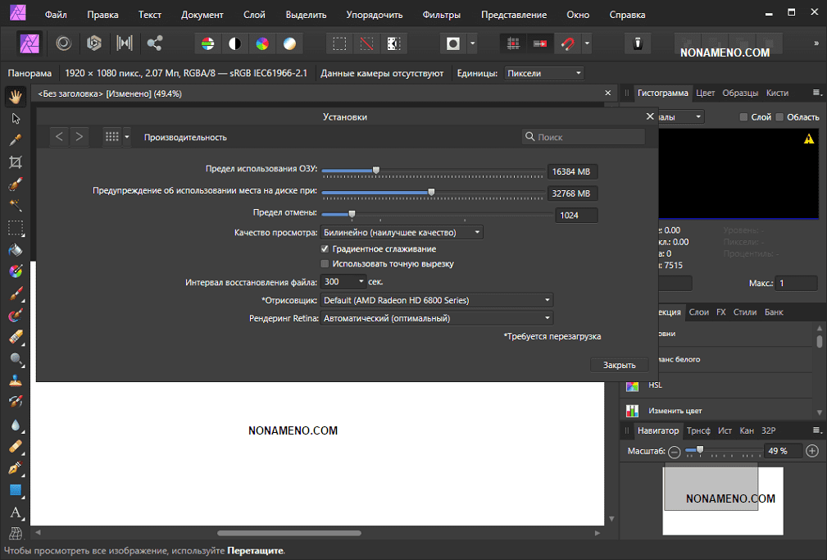The image size is (827, 560).
Task: Click the Поиск search field
Action: coord(584,137)
